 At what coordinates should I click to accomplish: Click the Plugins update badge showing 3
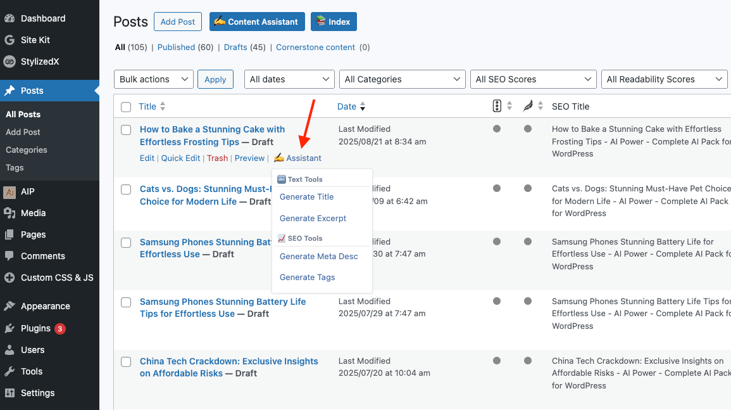click(x=59, y=329)
